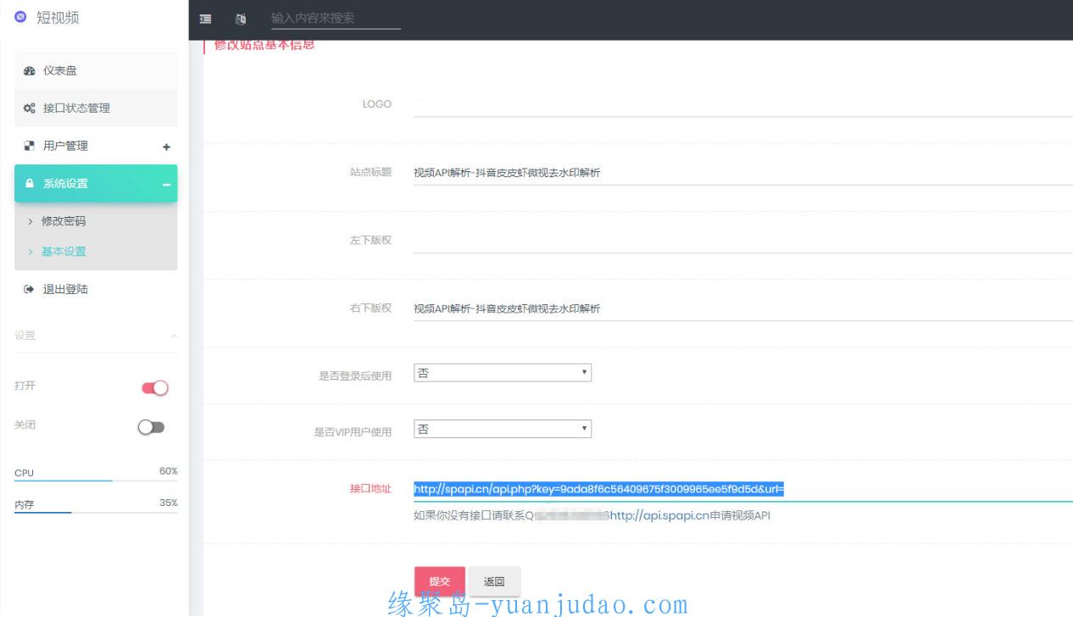Expand 用户管理 with the plus sign
Image resolution: width=1073 pixels, height=617 pixels.
[166, 147]
